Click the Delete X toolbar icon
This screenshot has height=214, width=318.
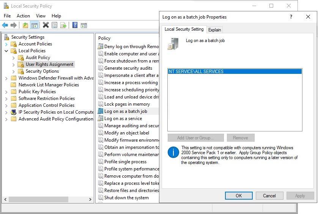[46, 25]
